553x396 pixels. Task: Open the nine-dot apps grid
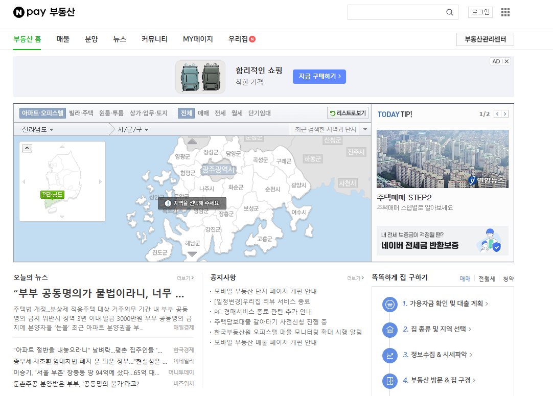505,12
